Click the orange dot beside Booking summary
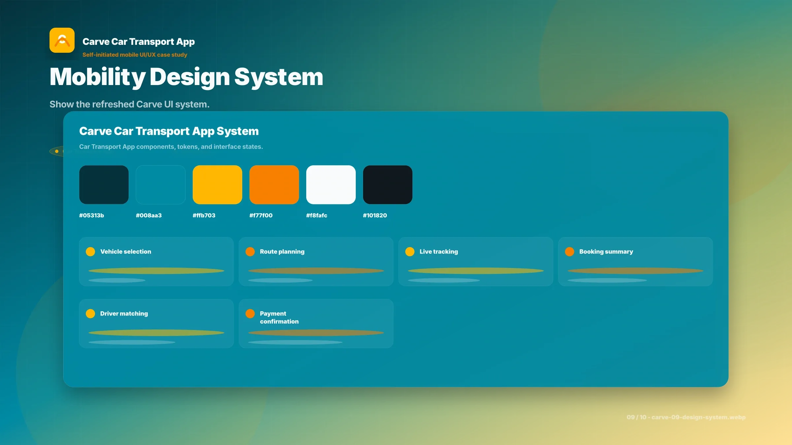792x445 pixels. click(x=570, y=252)
